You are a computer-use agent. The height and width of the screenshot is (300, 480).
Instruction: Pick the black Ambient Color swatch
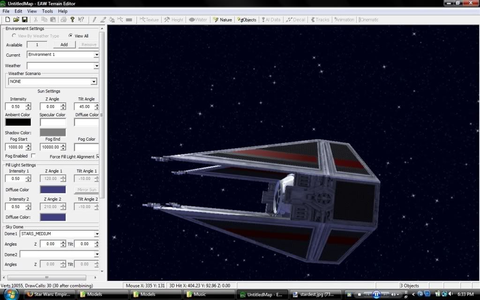click(x=18, y=122)
